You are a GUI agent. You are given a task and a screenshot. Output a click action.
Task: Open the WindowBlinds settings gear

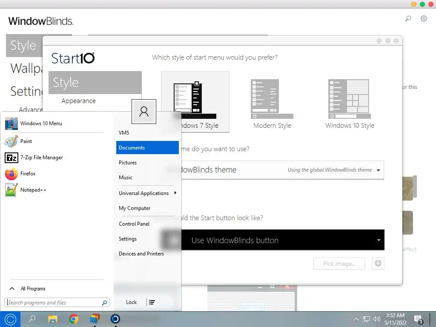point(424,19)
